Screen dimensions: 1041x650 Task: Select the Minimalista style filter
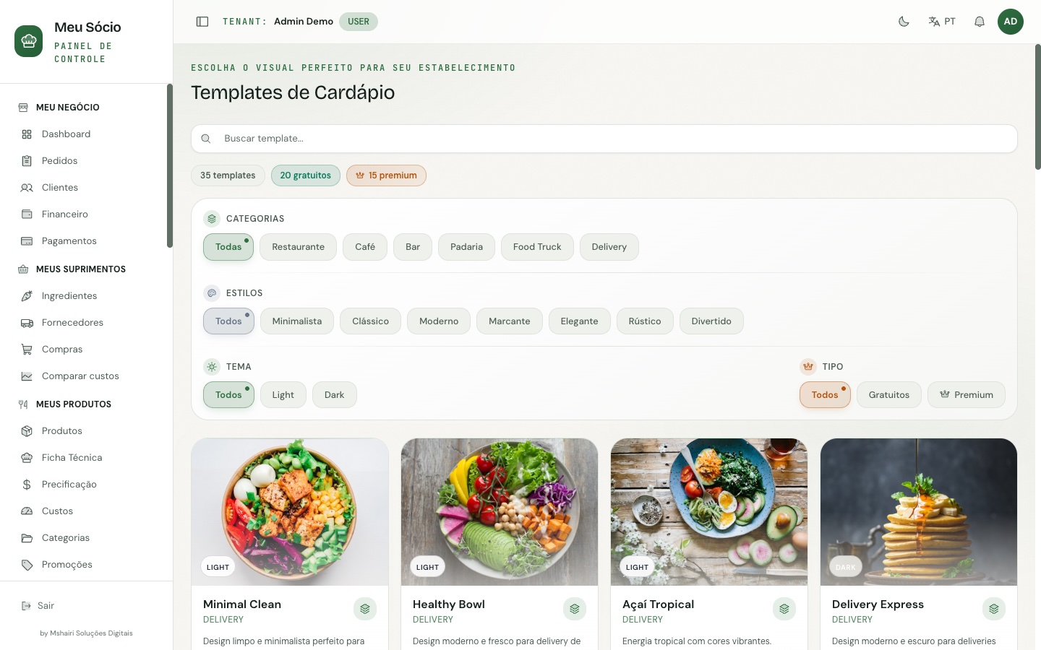297,321
